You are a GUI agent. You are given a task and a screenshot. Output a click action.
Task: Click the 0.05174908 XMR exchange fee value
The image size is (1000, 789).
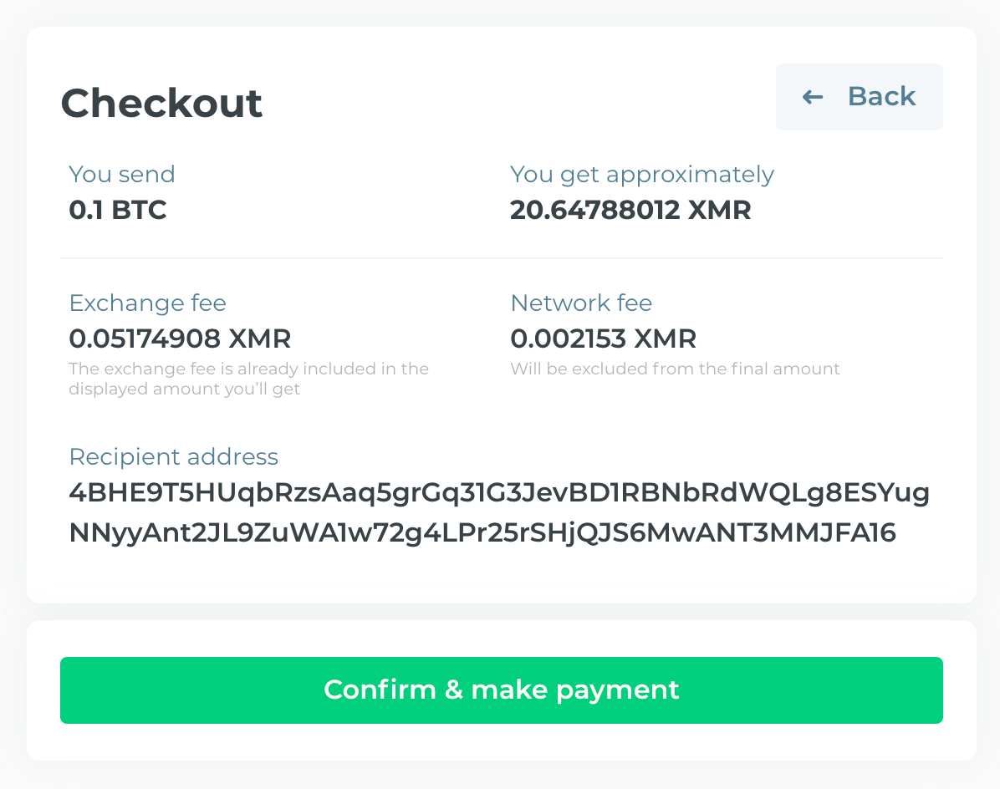click(180, 339)
